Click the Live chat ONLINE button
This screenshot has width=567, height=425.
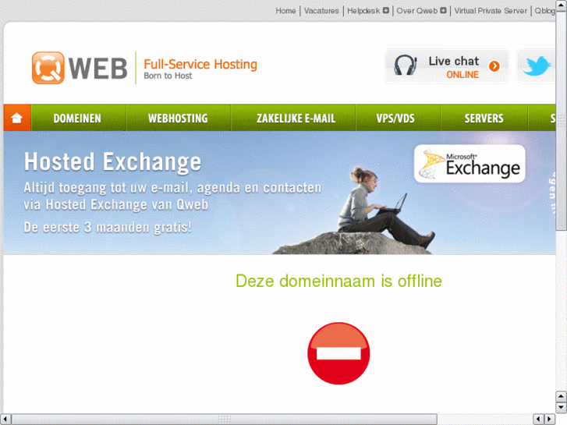click(x=447, y=66)
